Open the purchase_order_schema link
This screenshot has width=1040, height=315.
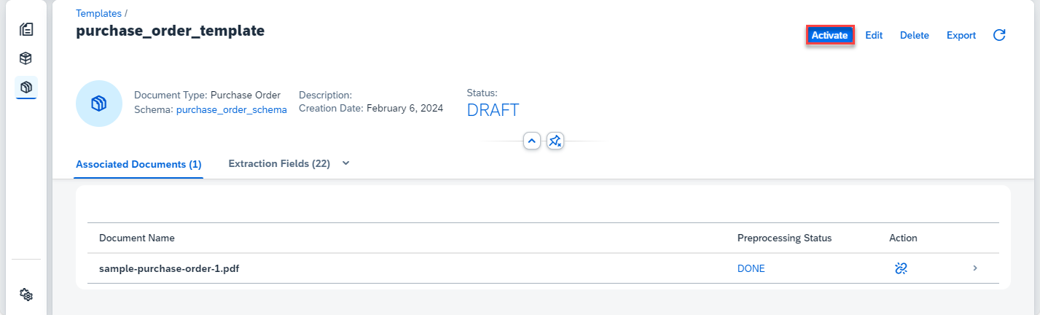point(232,109)
